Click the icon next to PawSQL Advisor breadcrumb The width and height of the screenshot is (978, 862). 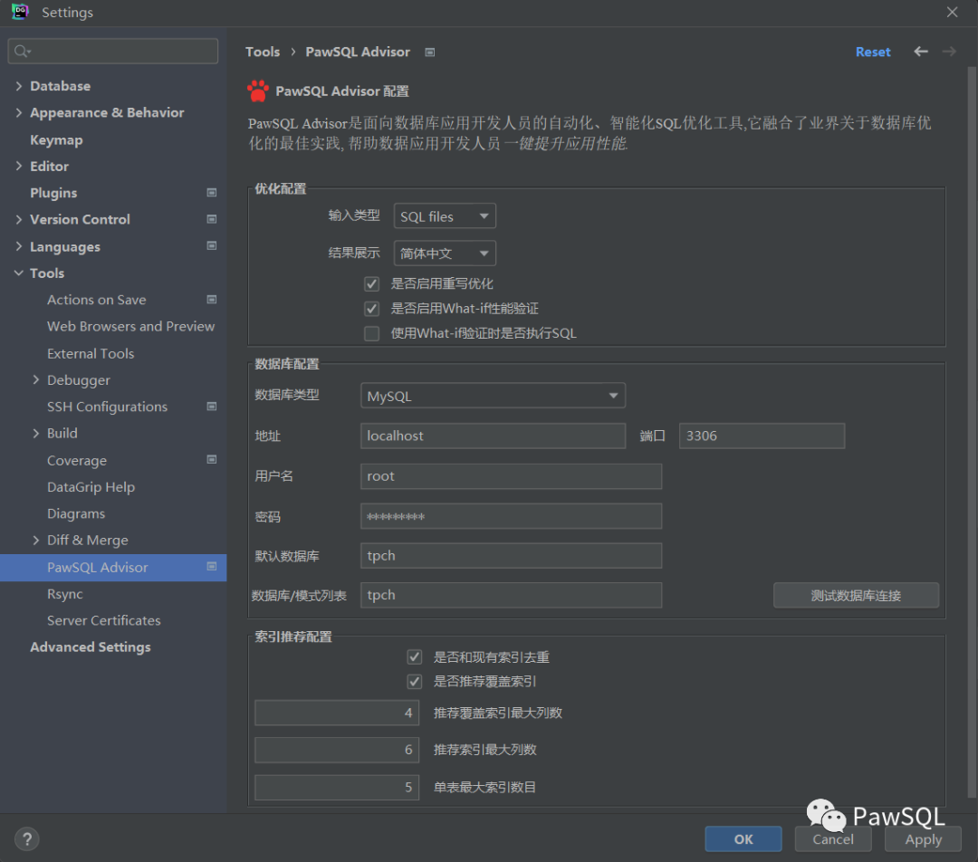[x=430, y=53]
